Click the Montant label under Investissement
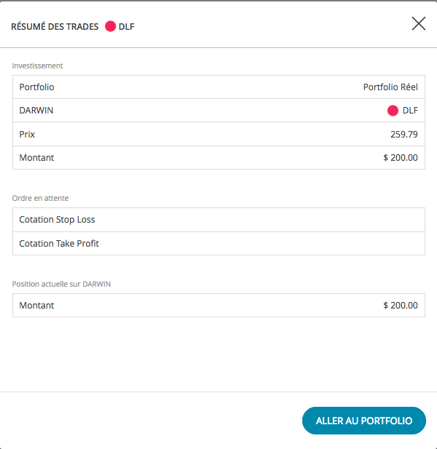Viewport: 437px width, 449px height. click(36, 158)
